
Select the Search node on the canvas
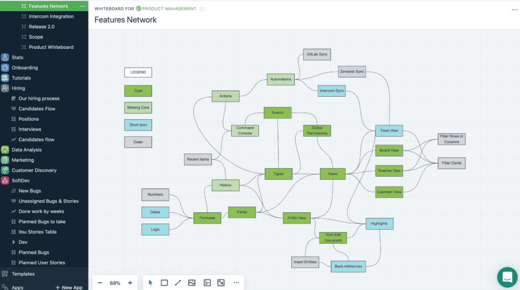277,113
